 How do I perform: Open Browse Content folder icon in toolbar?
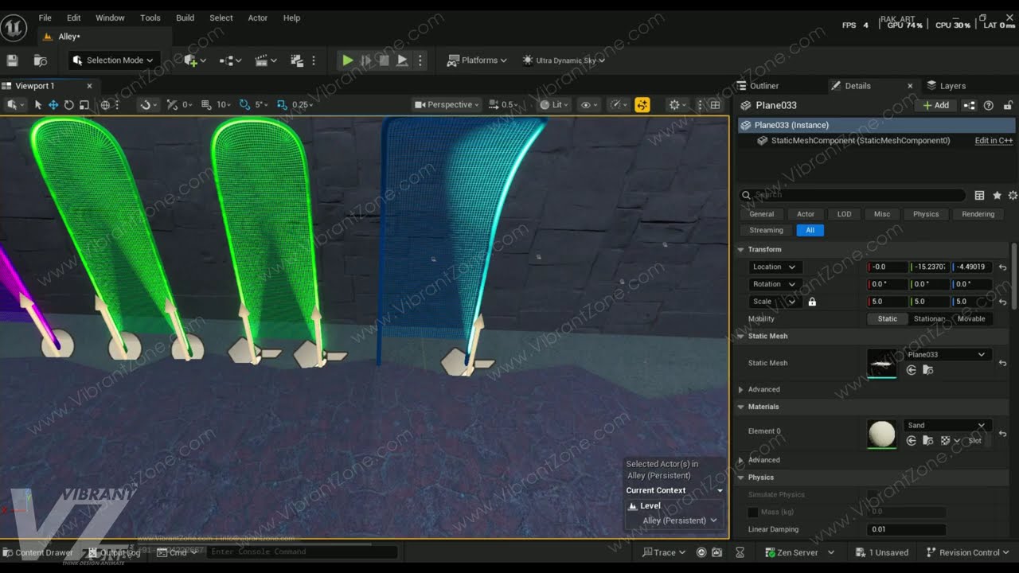[x=40, y=60]
